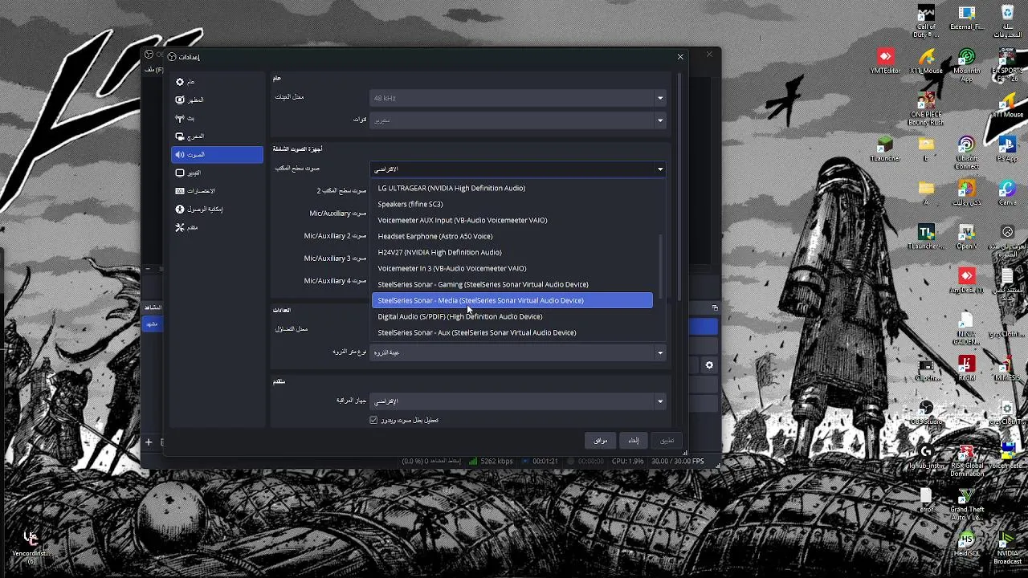Viewport: 1028px width, 578px height.
Task: Select the highlighted scene in OBS scenes list
Action: (153, 324)
